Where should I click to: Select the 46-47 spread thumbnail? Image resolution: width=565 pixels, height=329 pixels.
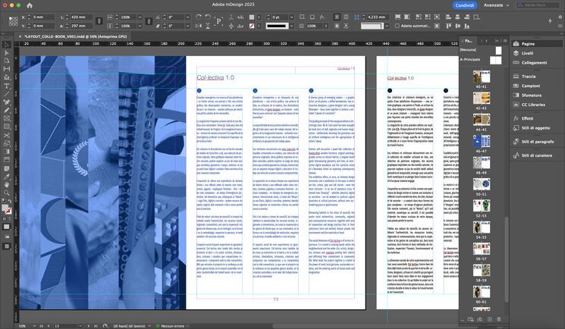[x=482, y=141]
